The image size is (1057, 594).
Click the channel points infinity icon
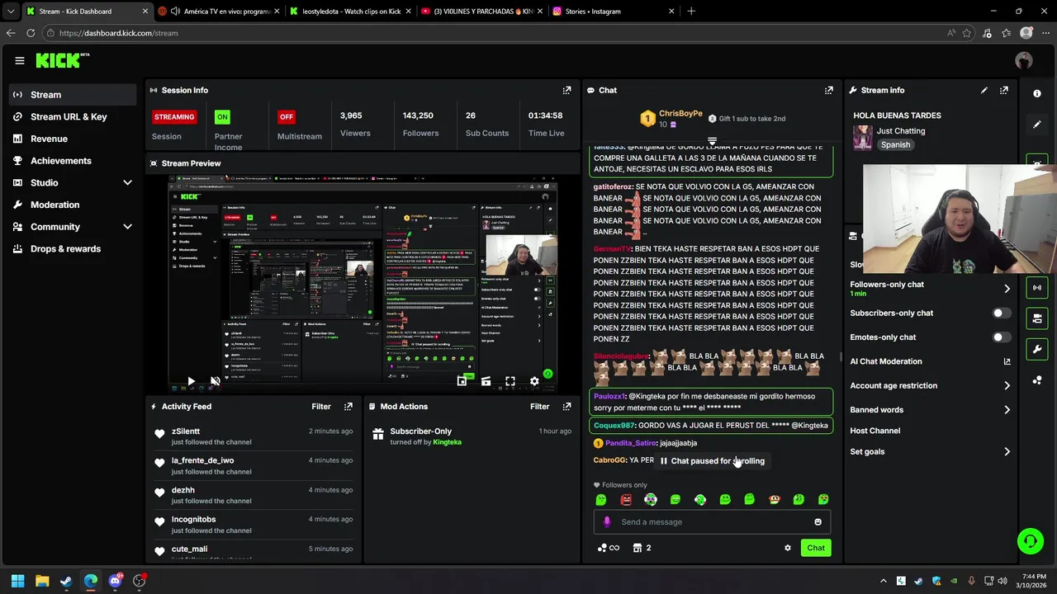tap(609, 548)
